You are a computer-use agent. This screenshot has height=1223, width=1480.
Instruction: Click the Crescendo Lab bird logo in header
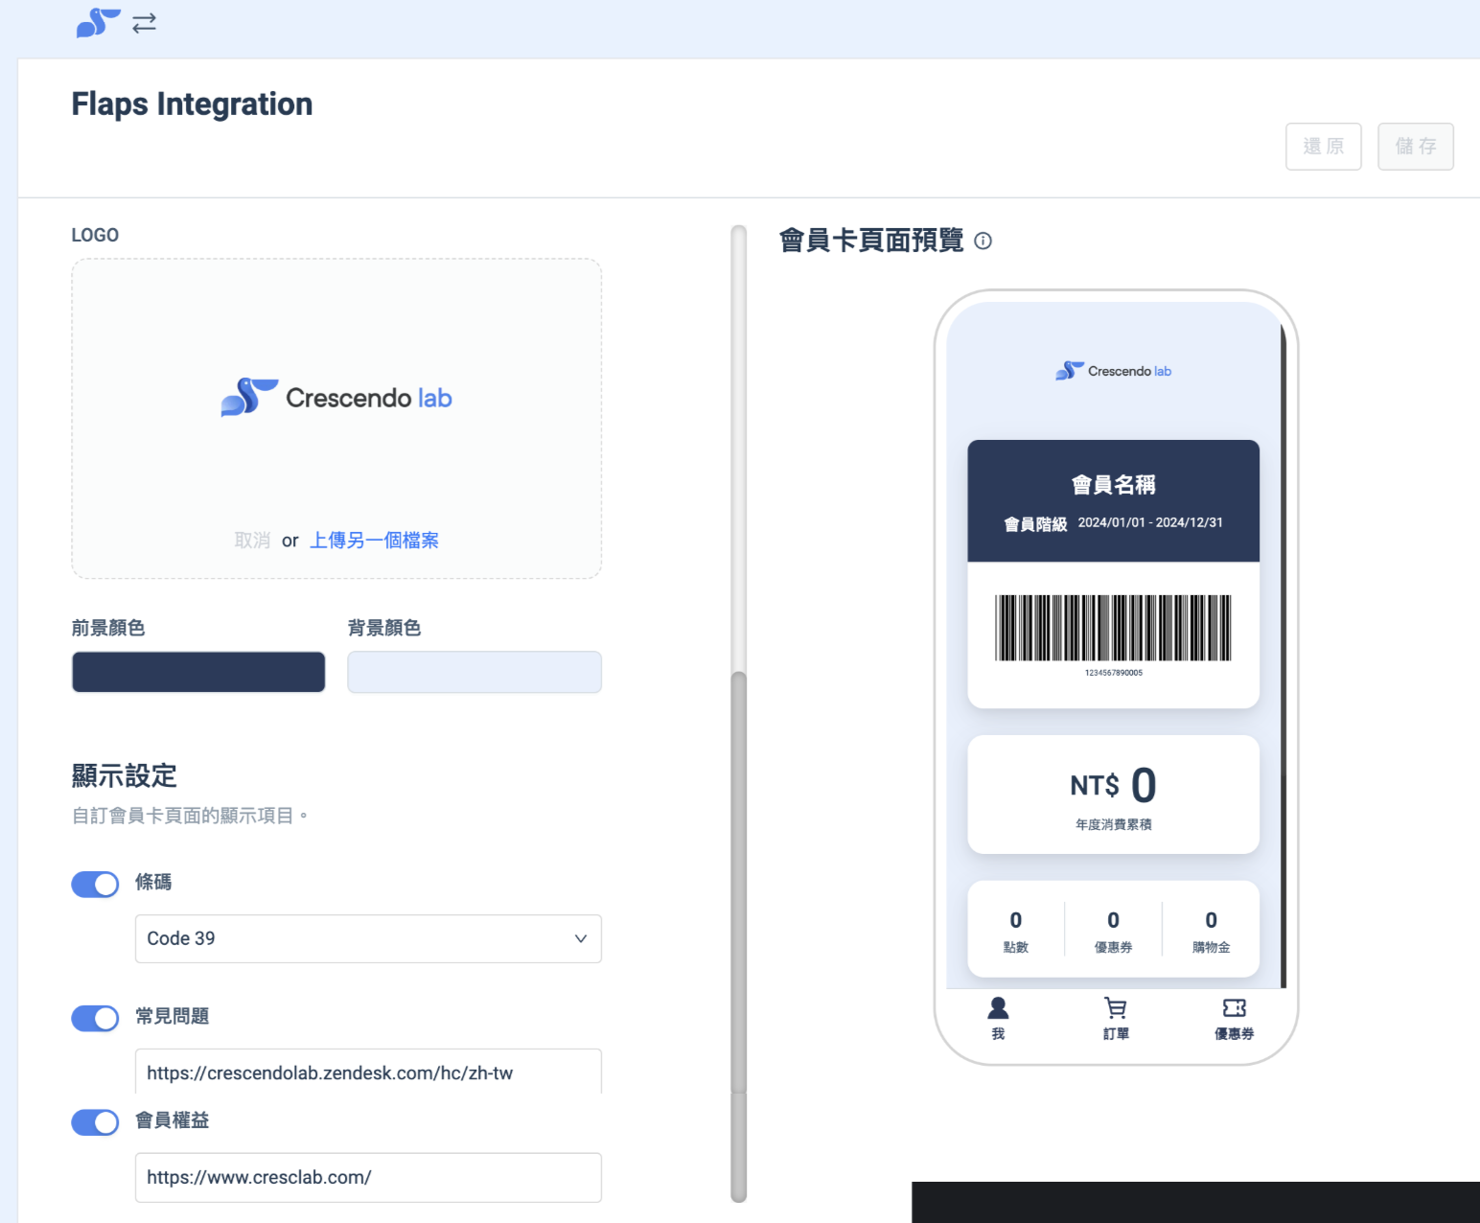(97, 22)
